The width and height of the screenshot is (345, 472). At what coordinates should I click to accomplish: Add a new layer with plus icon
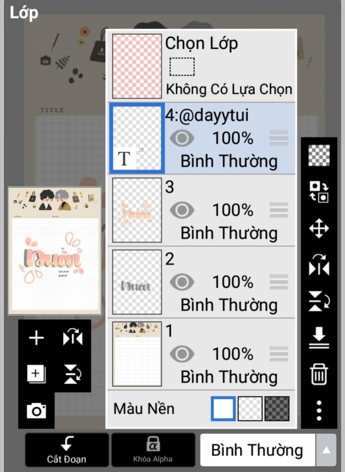pyautogui.click(x=36, y=338)
